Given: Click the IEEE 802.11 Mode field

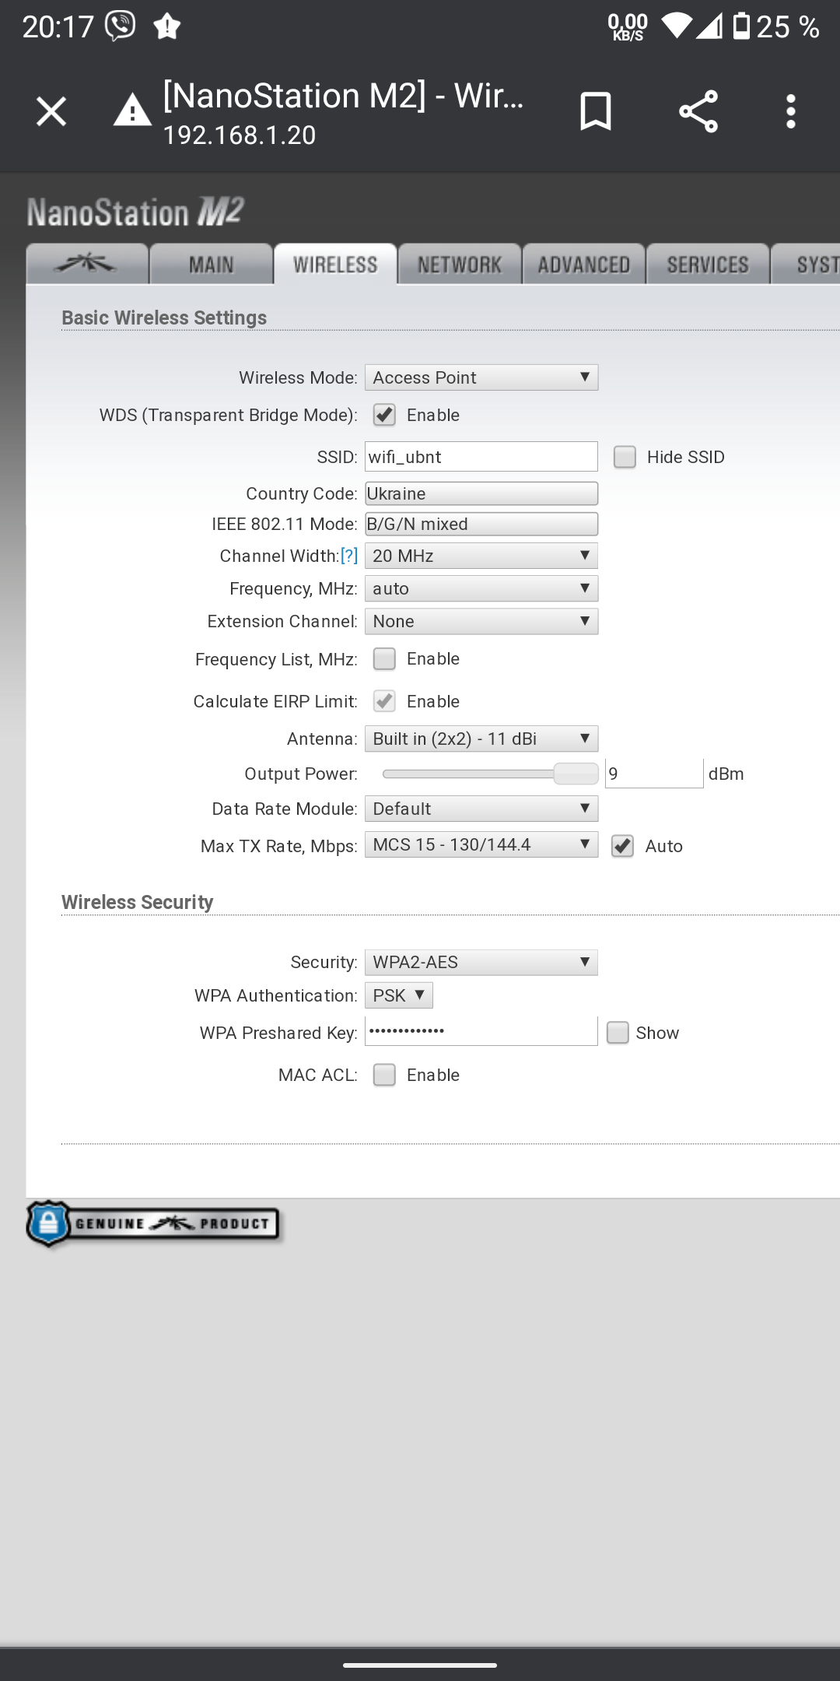Looking at the screenshot, I should coord(481,524).
